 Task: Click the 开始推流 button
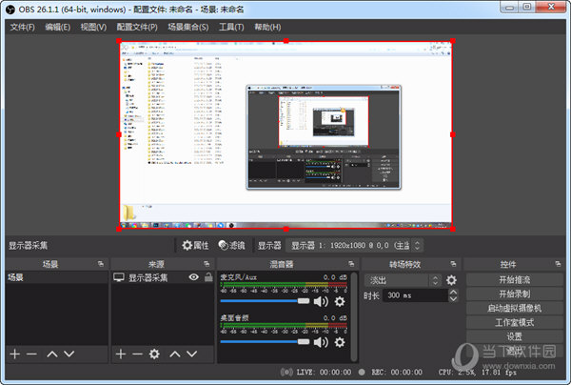514,280
